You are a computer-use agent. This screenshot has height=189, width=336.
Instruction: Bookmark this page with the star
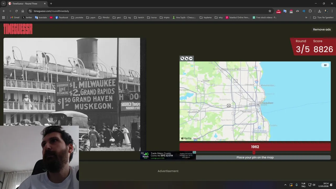click(x=270, y=11)
